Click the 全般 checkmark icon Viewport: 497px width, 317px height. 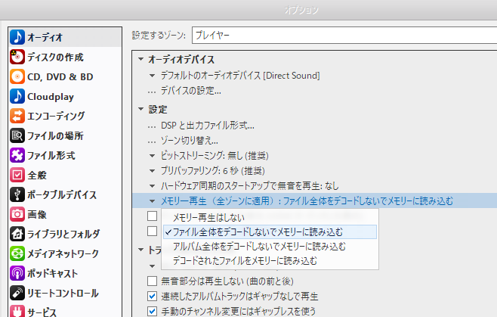point(17,175)
